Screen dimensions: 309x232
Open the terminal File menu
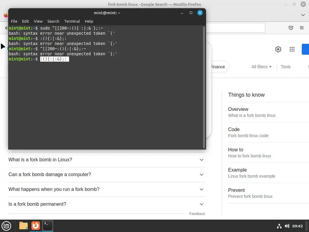coord(14,21)
